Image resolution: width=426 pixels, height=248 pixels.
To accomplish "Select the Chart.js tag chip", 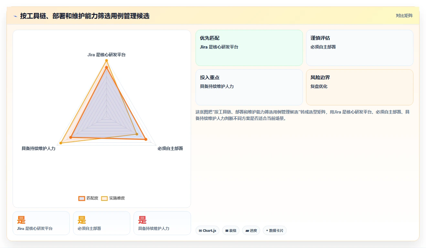I will [208, 231].
